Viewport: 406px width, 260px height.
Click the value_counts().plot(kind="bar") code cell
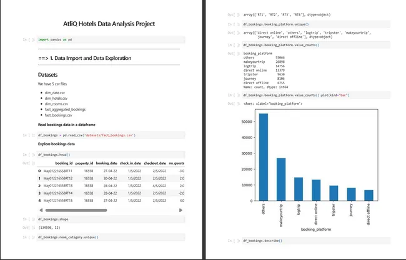tap(316, 95)
